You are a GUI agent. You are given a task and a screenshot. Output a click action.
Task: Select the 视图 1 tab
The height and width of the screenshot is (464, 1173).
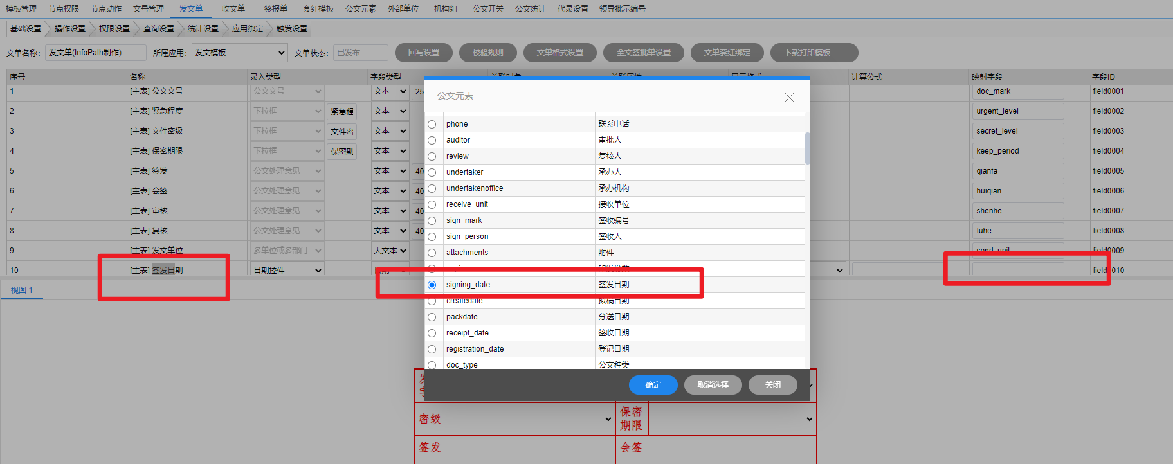point(22,290)
